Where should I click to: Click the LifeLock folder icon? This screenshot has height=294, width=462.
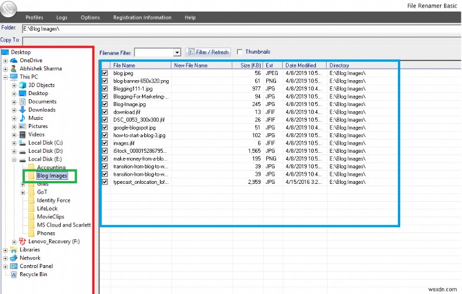pos(32,209)
